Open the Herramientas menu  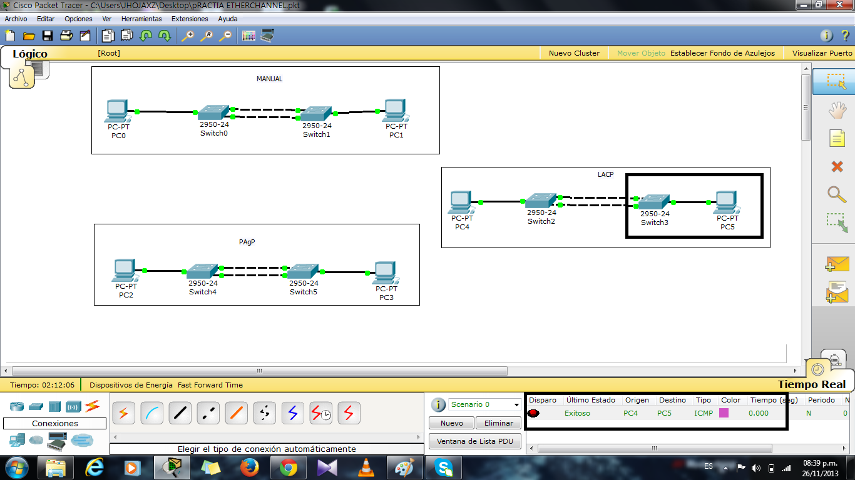(141, 19)
